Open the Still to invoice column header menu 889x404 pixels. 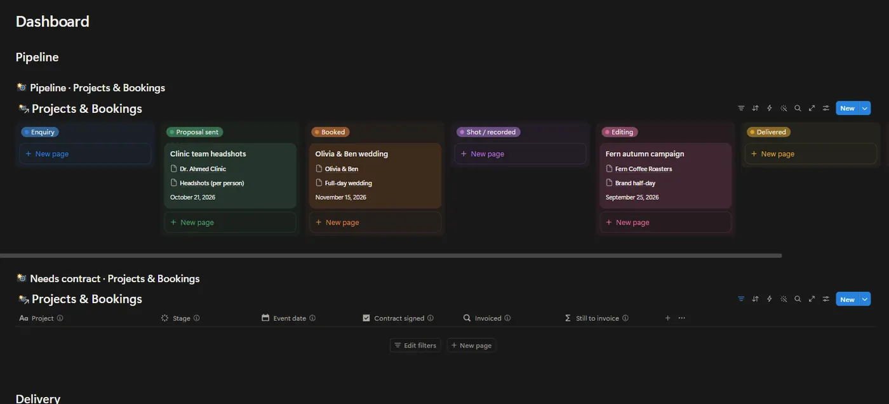pyautogui.click(x=597, y=318)
